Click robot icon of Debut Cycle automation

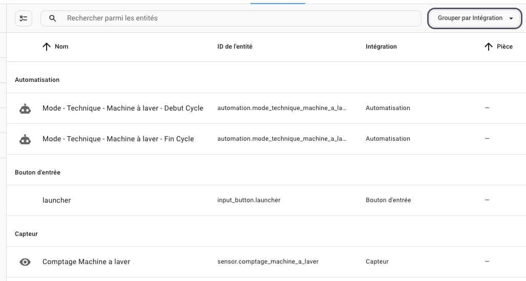(x=25, y=109)
